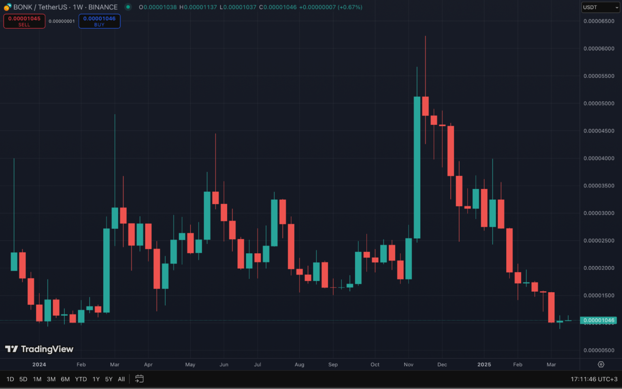This screenshot has height=389, width=622.
Task: Select the 1D time range
Action: (10, 379)
